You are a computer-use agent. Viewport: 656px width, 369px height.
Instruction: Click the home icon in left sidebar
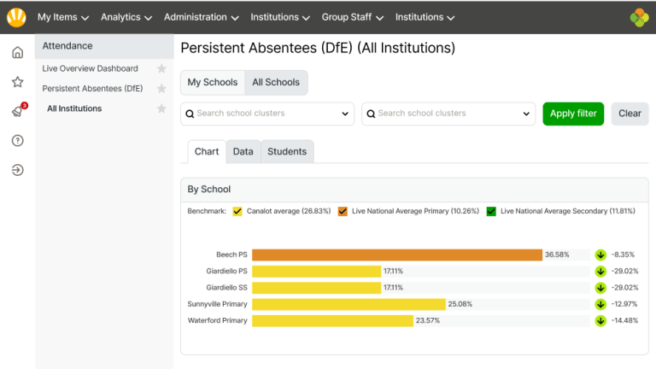17,53
